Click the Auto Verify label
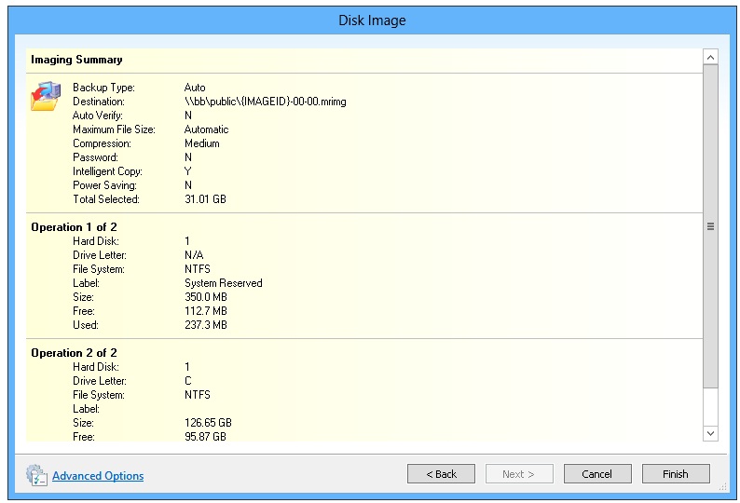The height and width of the screenshot is (503, 740). (98, 116)
